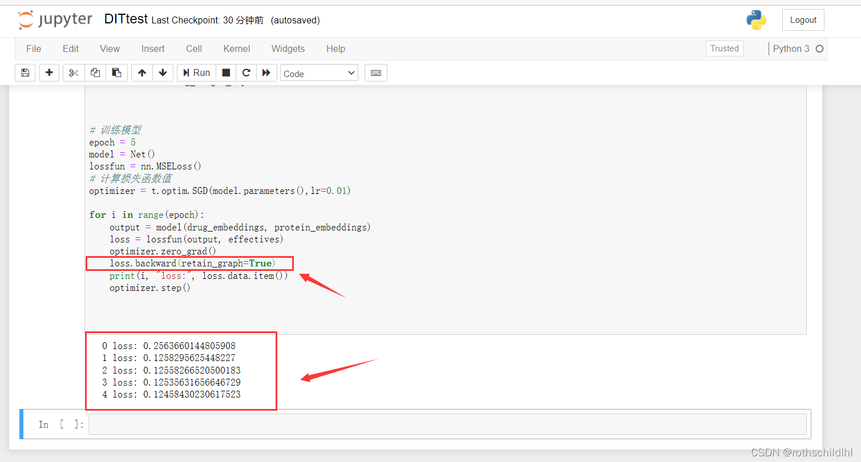Open the cell type dropdown showing Code
The height and width of the screenshot is (462, 861).
(x=318, y=72)
